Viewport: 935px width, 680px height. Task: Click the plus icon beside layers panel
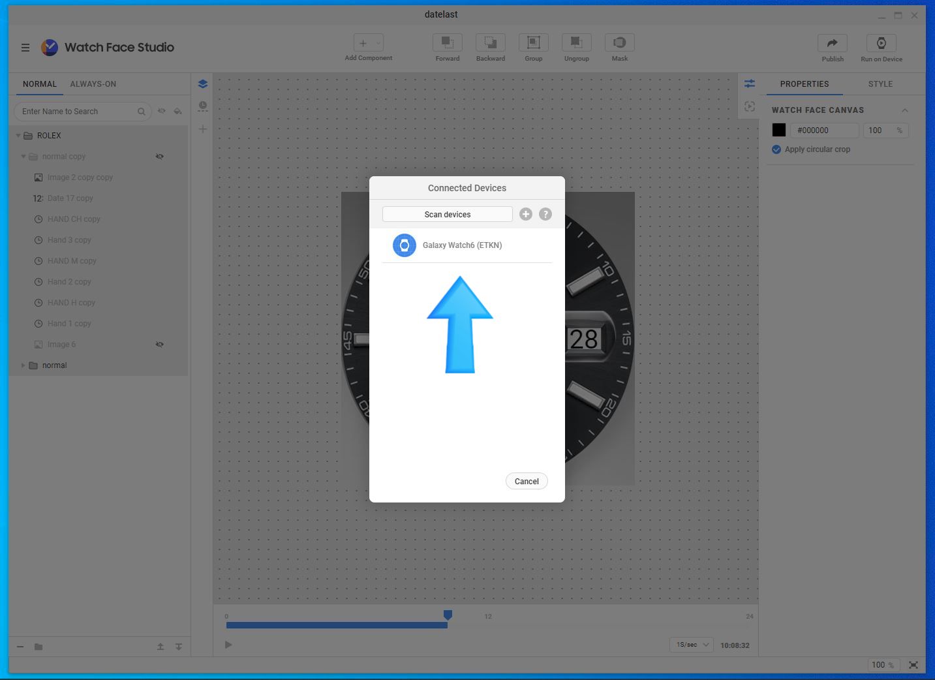click(203, 129)
